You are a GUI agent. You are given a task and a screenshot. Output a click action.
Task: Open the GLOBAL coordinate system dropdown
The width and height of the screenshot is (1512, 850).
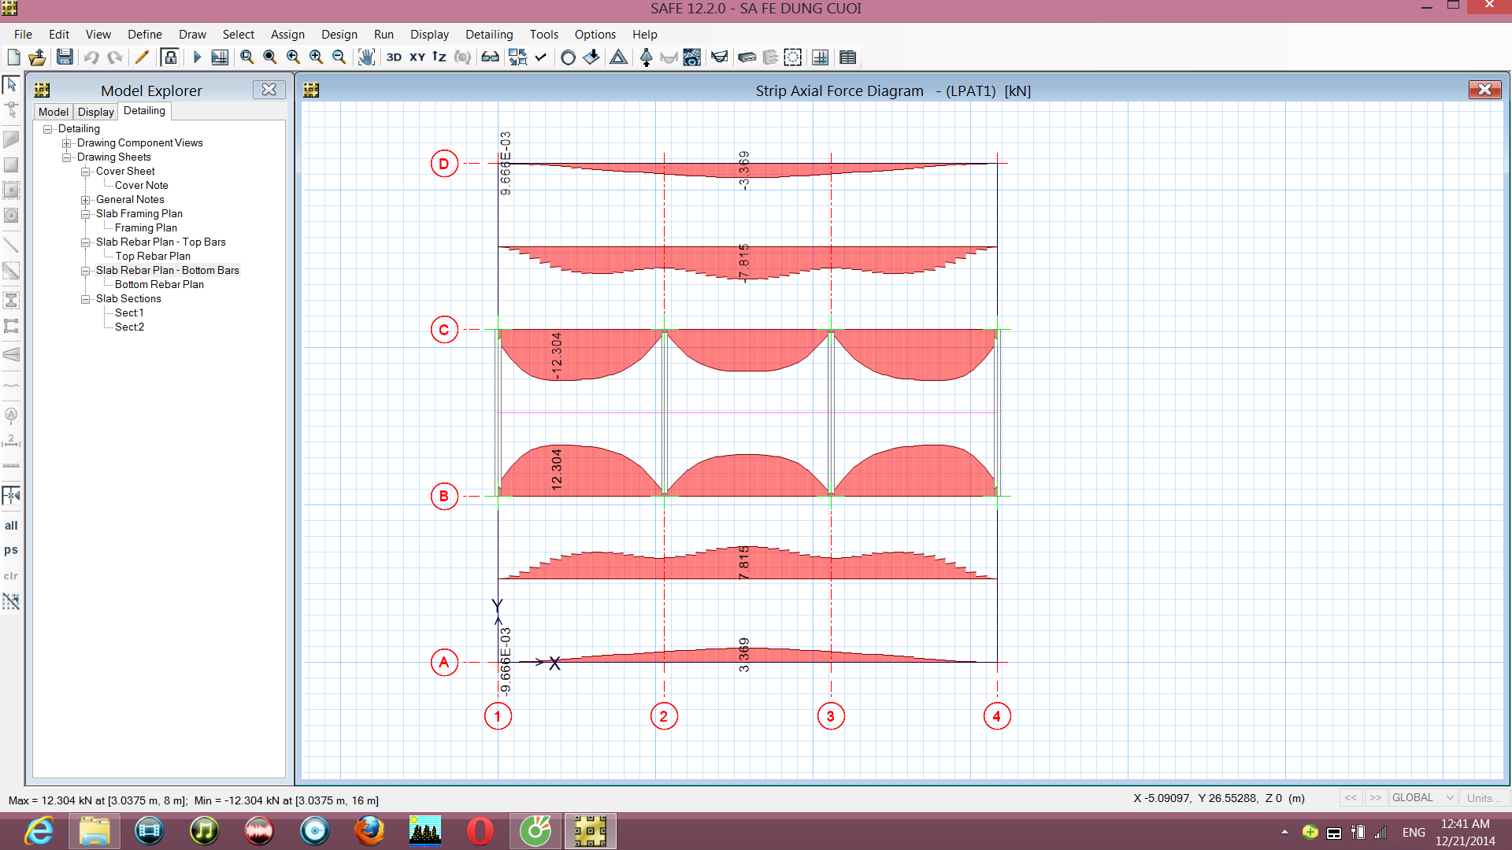pyautogui.click(x=1422, y=798)
